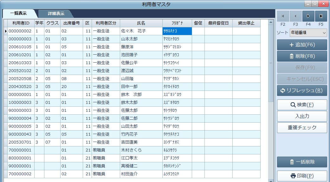Select the name 渡辺誠

pyautogui.click(x=141, y=71)
